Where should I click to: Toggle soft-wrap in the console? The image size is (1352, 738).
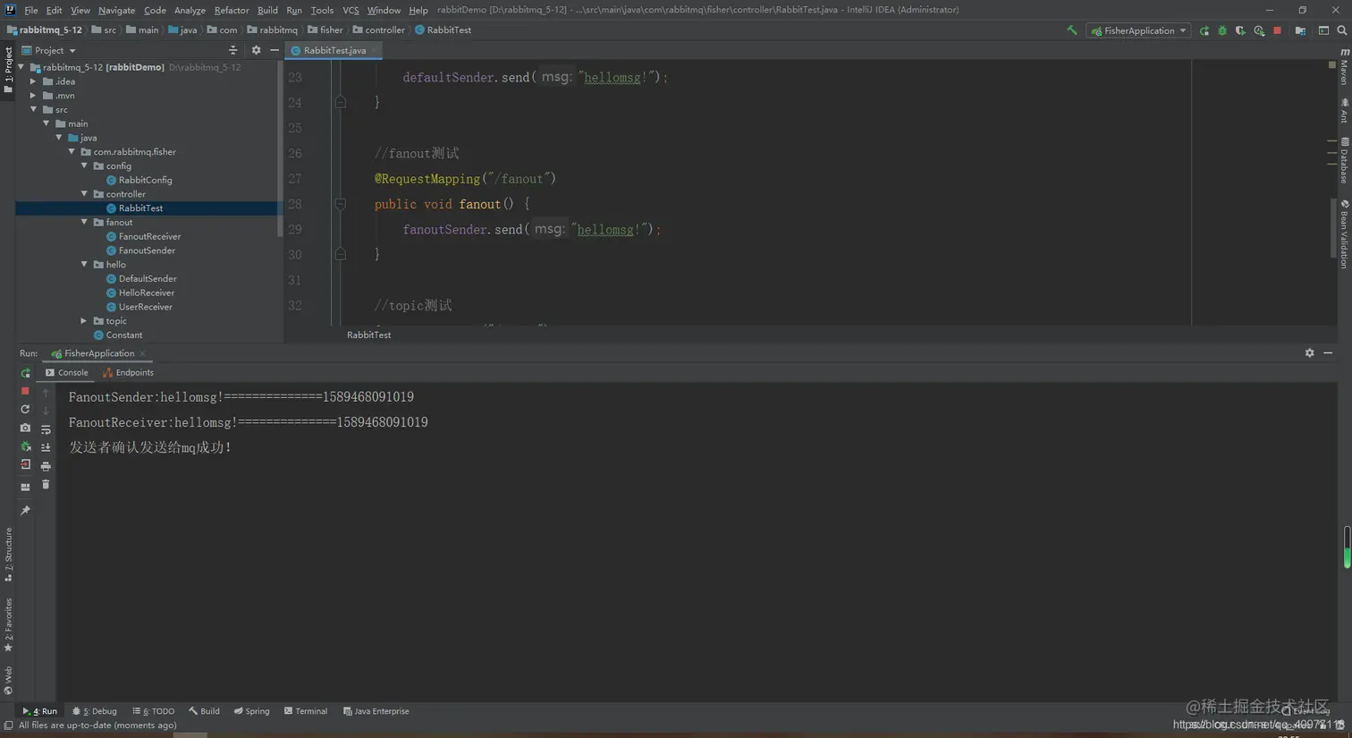46,429
